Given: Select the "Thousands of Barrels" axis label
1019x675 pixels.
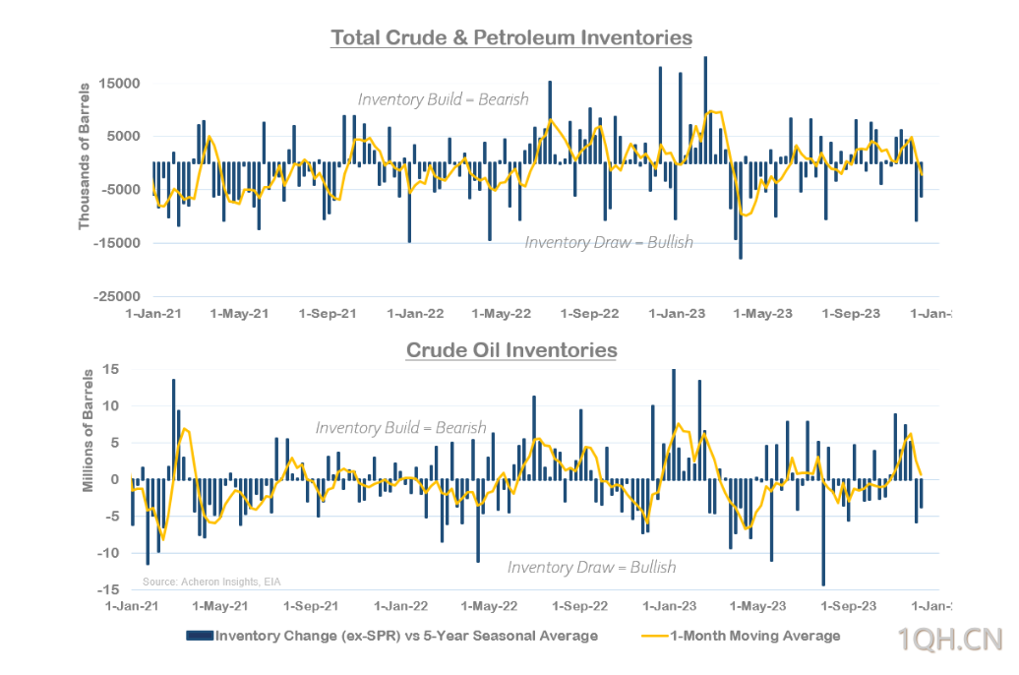Looking at the screenshot, I should [x=84, y=157].
